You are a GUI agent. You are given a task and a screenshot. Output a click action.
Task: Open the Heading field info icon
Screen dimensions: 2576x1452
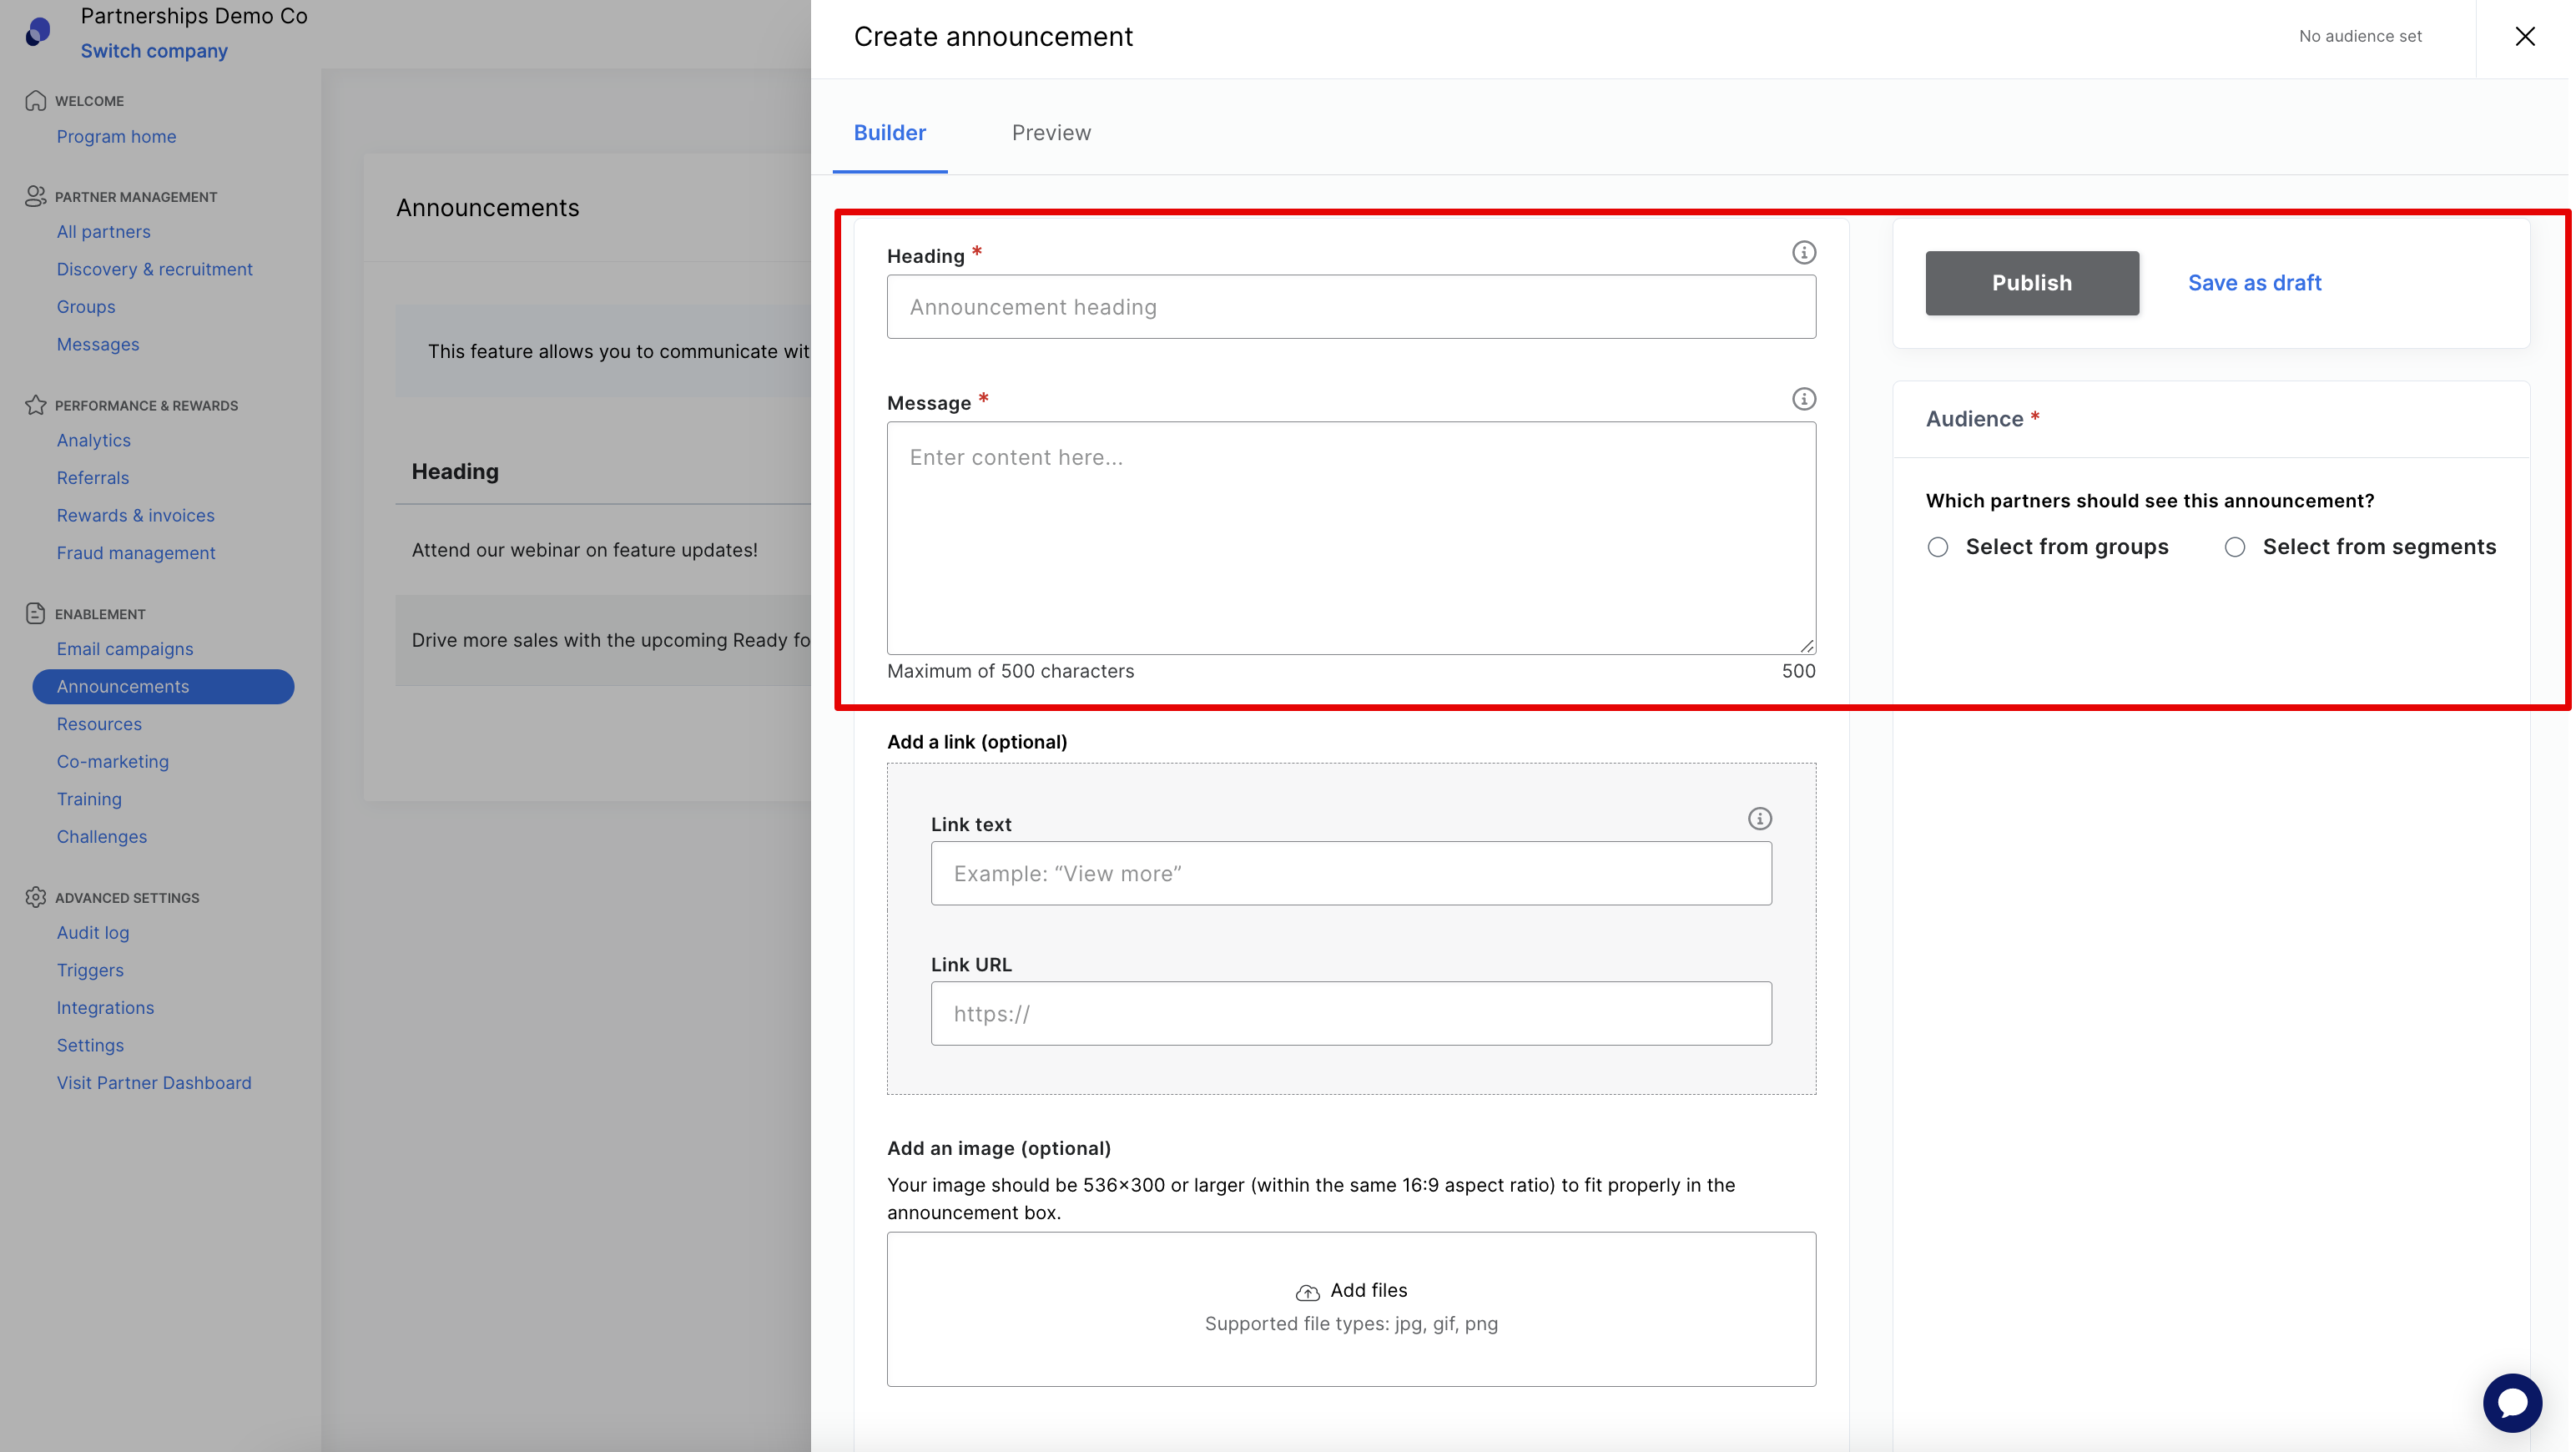(x=1803, y=252)
